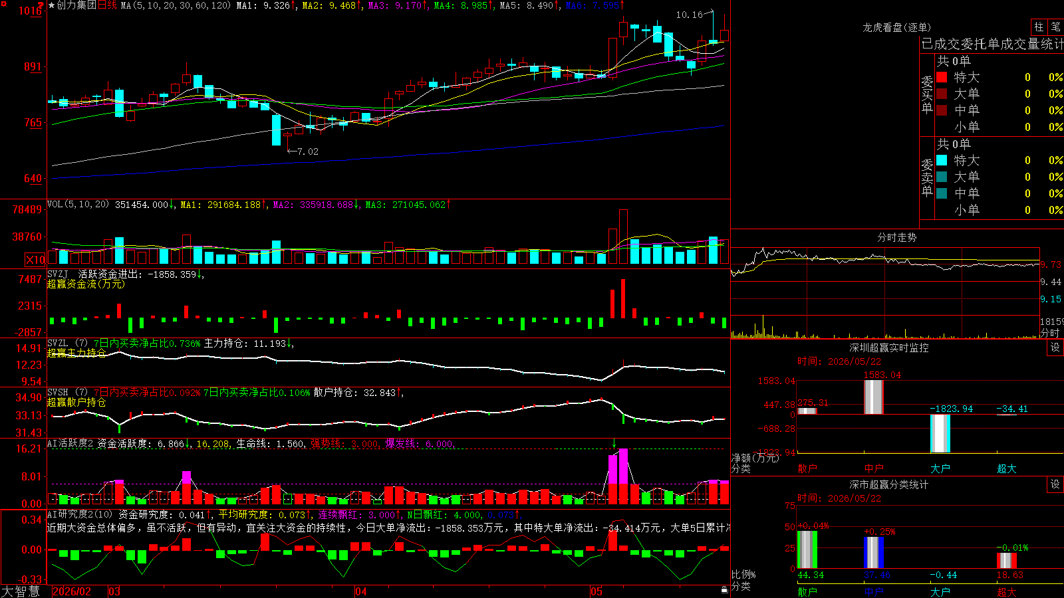Select the SVZJ indicator label
Image resolution: width=1064 pixels, height=598 pixels.
pos(58,274)
